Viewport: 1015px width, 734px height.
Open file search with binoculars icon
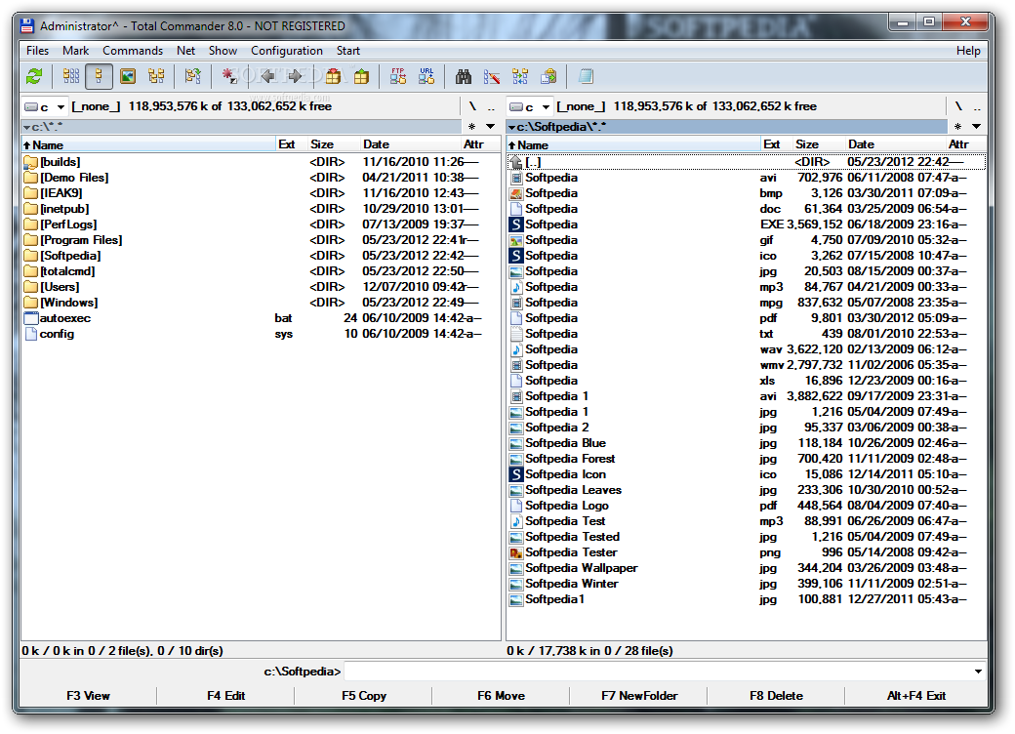[464, 76]
